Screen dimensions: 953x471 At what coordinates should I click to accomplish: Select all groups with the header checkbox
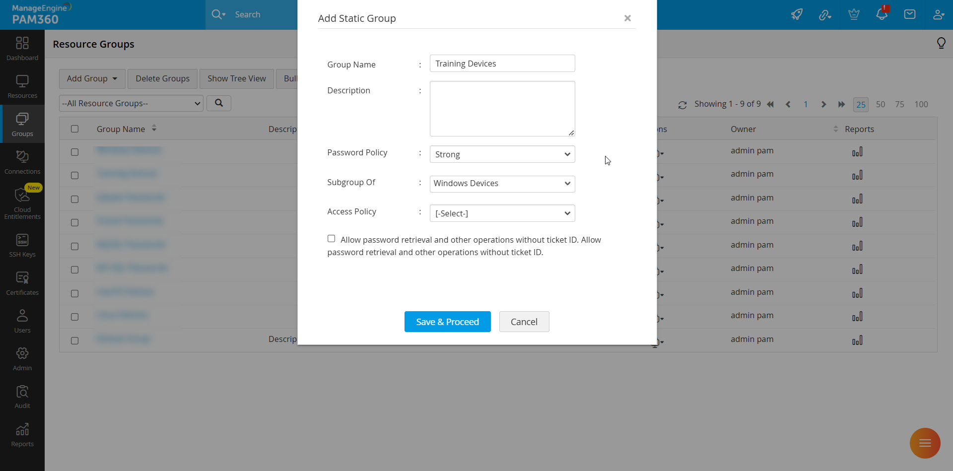coord(74,129)
